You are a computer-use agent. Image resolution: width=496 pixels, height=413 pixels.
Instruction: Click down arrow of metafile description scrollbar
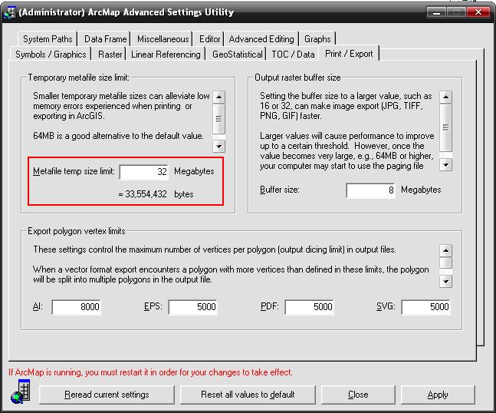[x=219, y=147]
